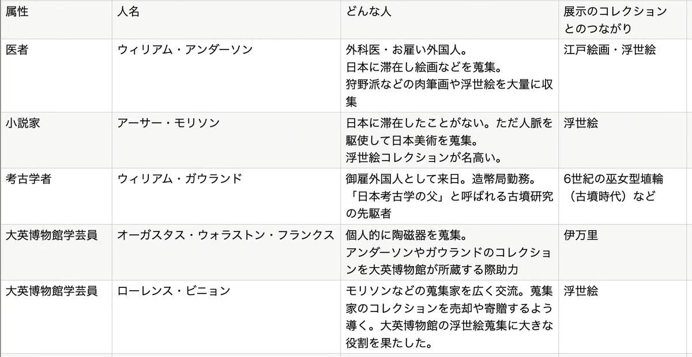Click the 属性 column header cell

(56, 20)
